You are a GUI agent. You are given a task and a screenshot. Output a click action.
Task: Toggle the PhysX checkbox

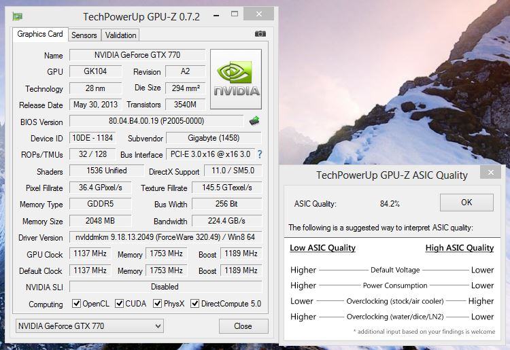point(158,304)
